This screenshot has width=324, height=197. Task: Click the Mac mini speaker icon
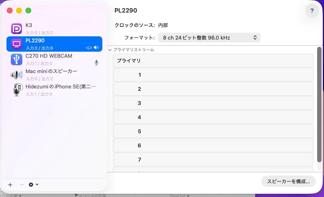(x=17, y=75)
